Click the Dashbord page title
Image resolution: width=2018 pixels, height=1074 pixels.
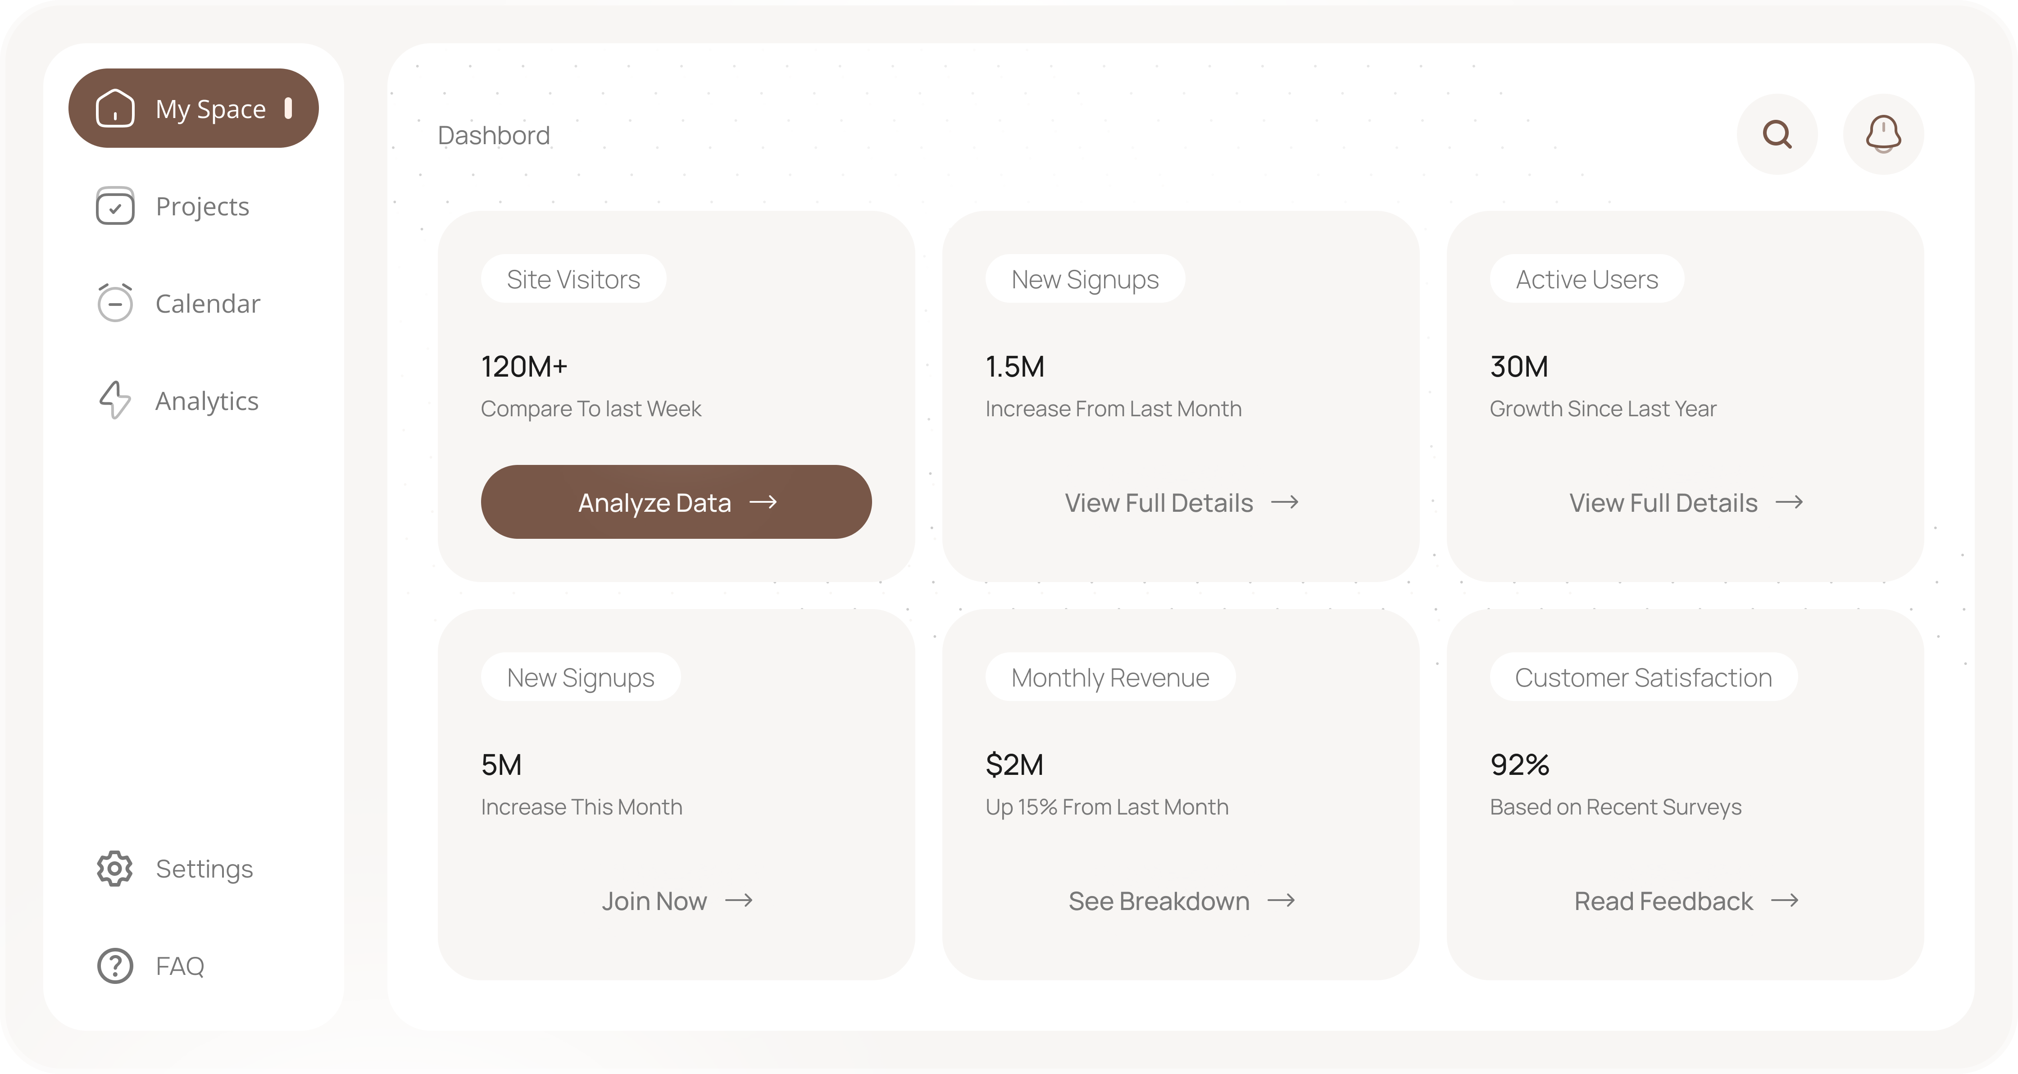click(x=493, y=134)
